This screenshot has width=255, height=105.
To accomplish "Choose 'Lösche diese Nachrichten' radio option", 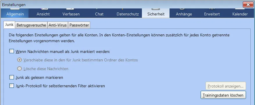I will (x=19, y=69).
